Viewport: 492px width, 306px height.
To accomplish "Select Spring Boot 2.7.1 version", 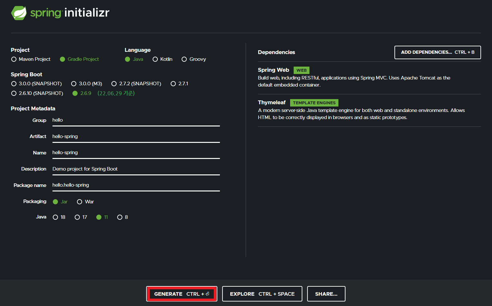I will click(179, 84).
